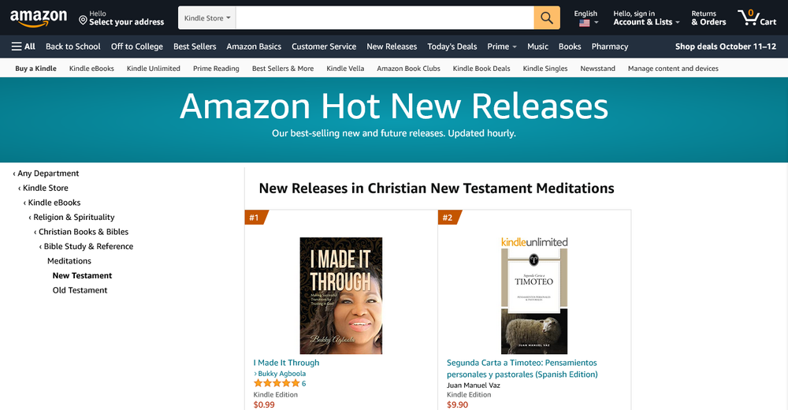
Task: Click the five-star rating for I Made It Through
Action: click(x=277, y=383)
